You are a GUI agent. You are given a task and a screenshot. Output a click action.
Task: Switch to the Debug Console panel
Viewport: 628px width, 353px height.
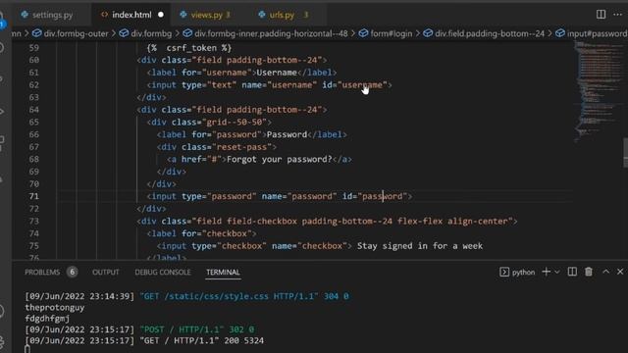(x=163, y=273)
